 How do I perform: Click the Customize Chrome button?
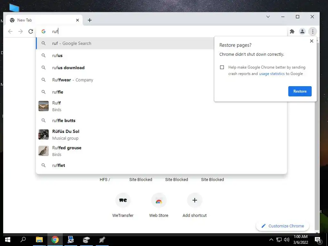[283, 226]
